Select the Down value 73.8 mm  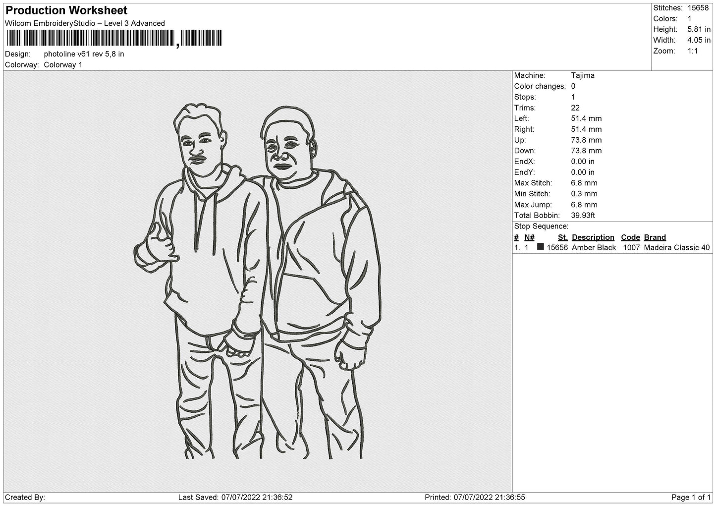coord(586,151)
